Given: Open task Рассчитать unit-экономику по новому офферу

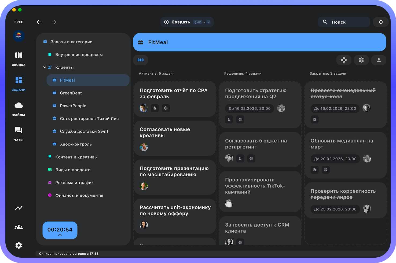Looking at the screenshot, I should click(x=175, y=216).
